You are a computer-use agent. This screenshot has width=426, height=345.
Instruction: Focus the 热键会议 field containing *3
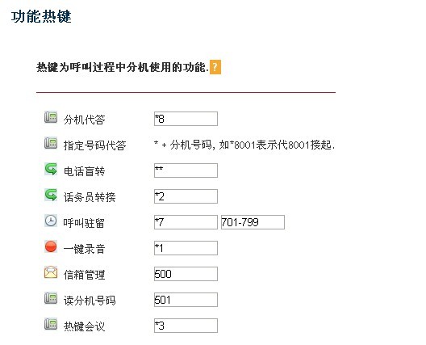tap(186, 326)
